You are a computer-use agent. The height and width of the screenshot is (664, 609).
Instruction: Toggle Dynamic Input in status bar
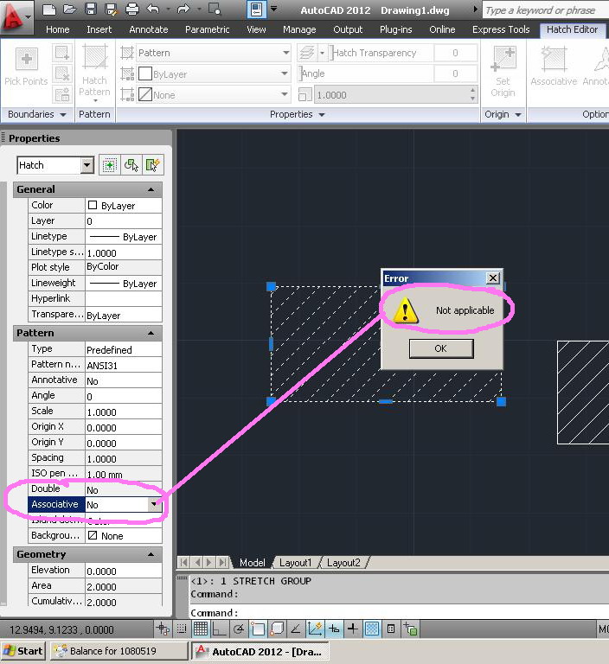334,629
